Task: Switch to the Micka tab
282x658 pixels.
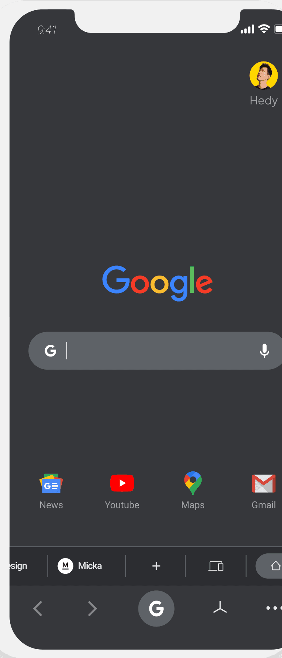Action: [x=80, y=566]
